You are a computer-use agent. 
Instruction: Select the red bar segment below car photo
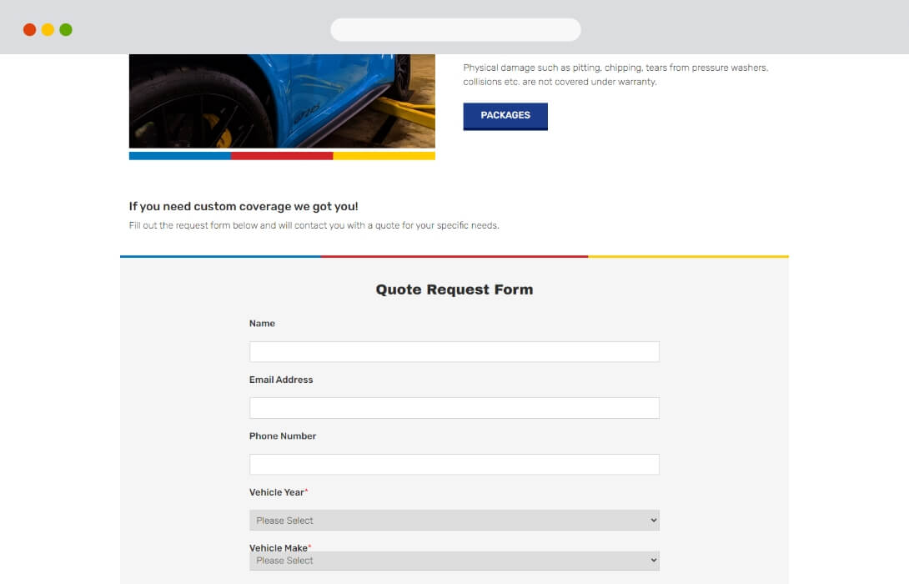coord(282,155)
